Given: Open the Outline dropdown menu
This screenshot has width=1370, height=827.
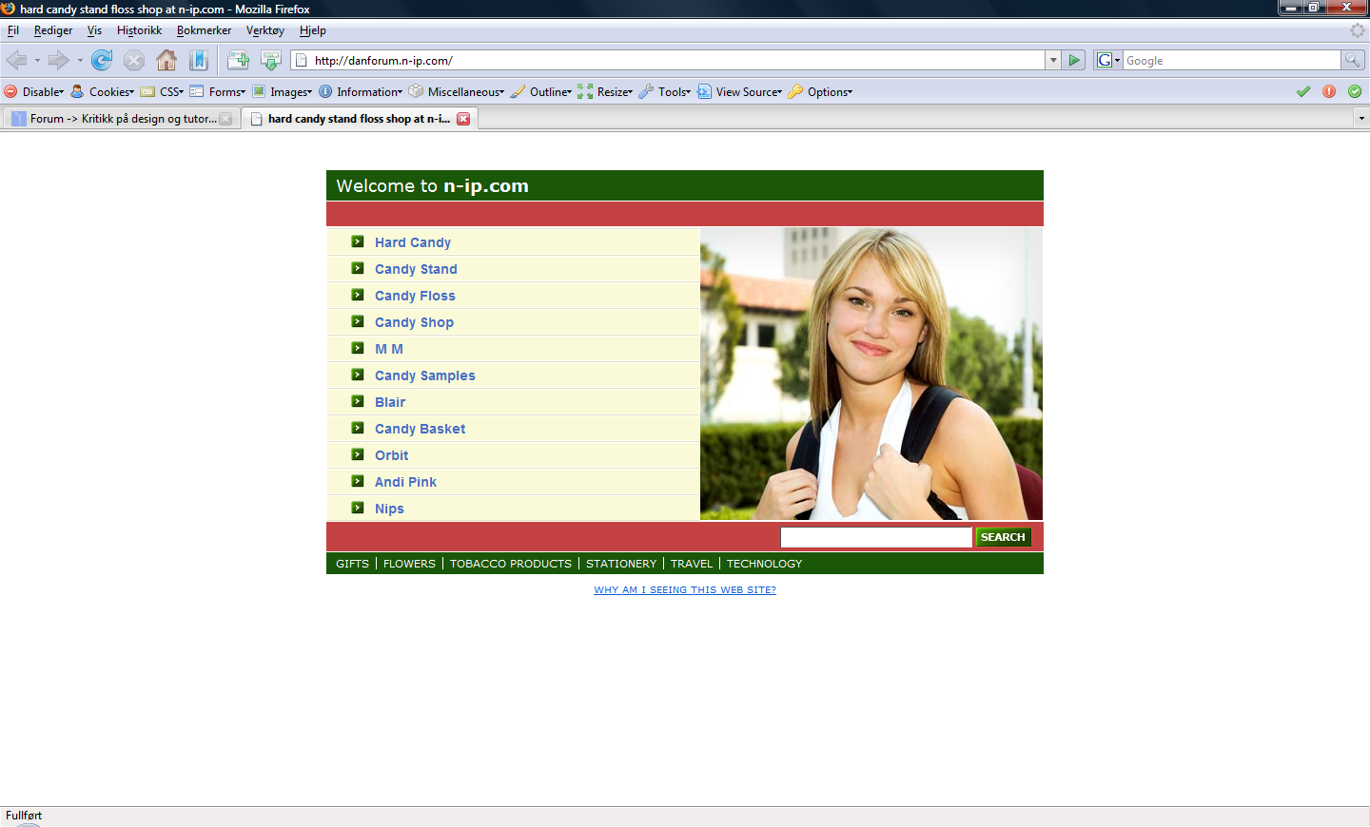Looking at the screenshot, I should pos(541,92).
